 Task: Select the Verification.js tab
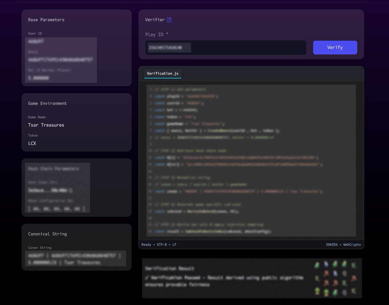[162, 74]
